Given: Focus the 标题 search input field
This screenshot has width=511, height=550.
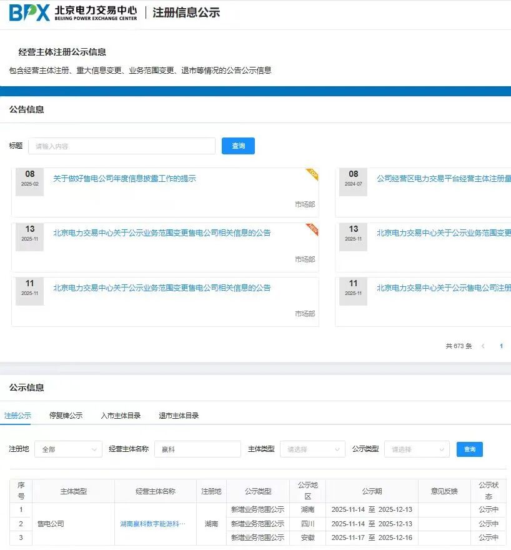Looking at the screenshot, I should [122, 146].
